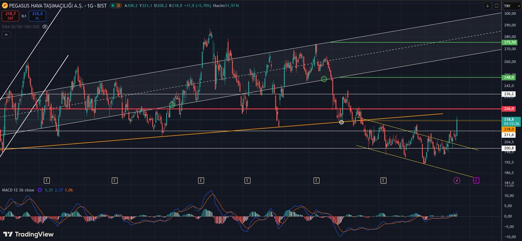522x241 pixels.
Task: Click the Pegasus symbol logo icon
Action: coord(4,6)
